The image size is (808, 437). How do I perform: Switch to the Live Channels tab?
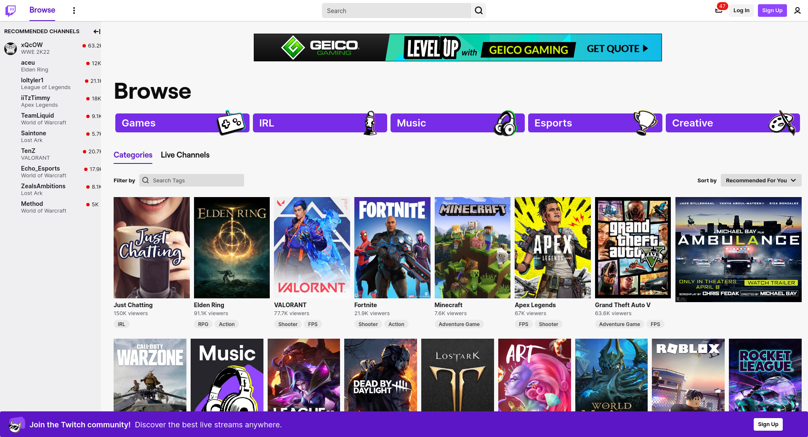coord(185,155)
